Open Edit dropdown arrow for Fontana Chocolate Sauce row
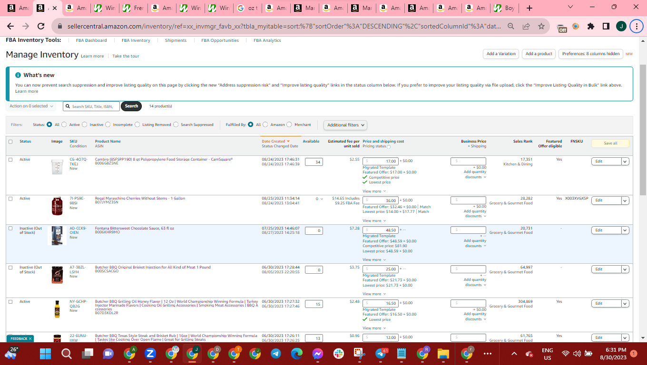The height and width of the screenshot is (365, 647). coord(625,230)
